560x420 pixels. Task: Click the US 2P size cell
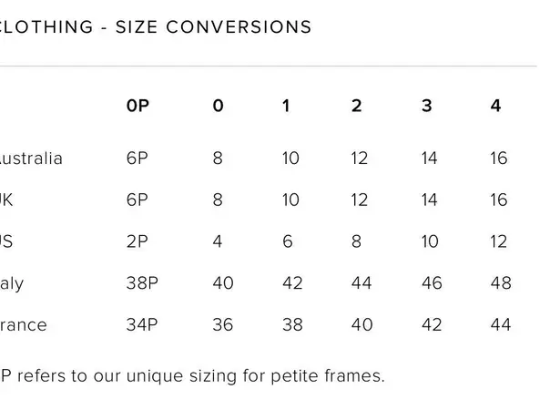point(137,242)
